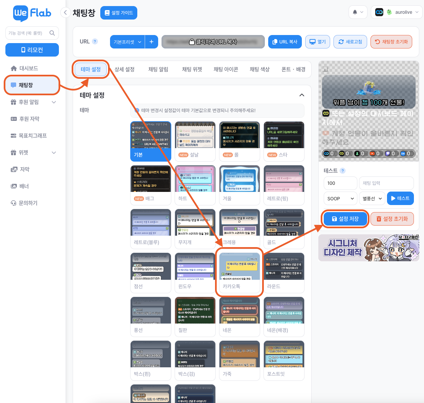424x403 pixels.
Task: Click the URL help question icon
Action: click(x=95, y=41)
